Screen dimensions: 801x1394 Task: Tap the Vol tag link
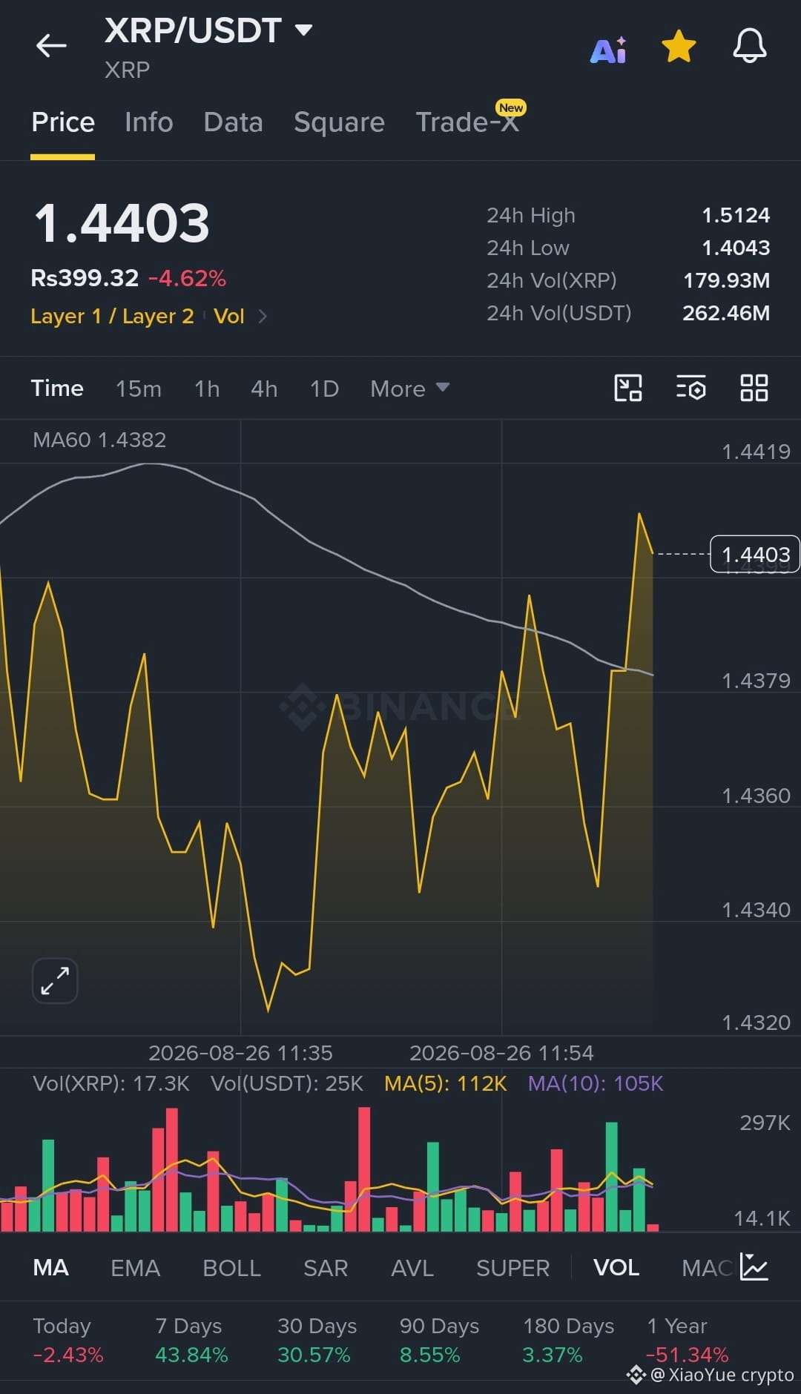click(228, 317)
